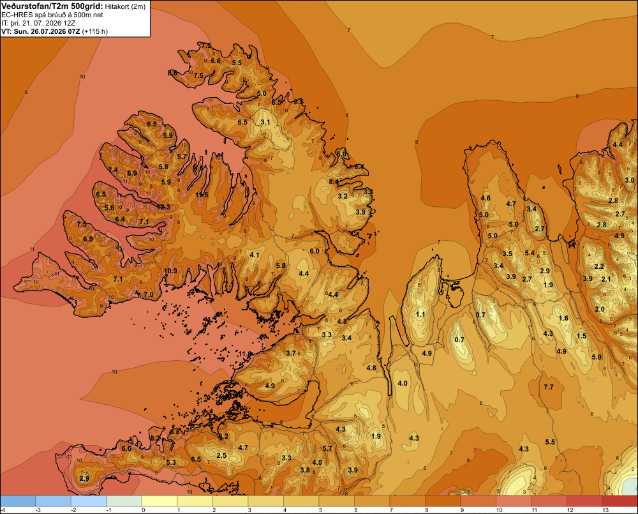Click the Veðurstofan/T2m 500grid title
The width and height of the screenshot is (638, 514).
pos(52,6)
